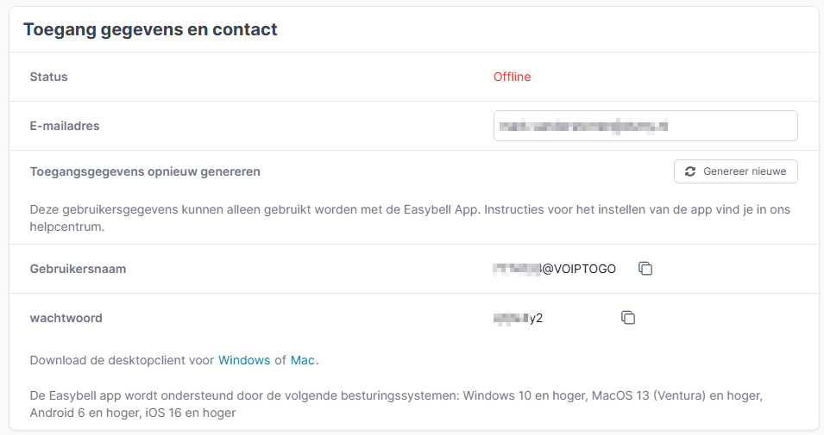Screen dimensions: 824x435
Task: Click Toegangsgegevens opnieuw genereren label
Action: point(145,171)
